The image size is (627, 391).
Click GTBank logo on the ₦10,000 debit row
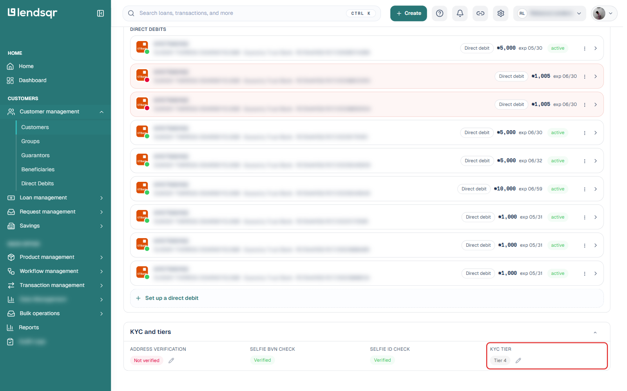(142, 188)
